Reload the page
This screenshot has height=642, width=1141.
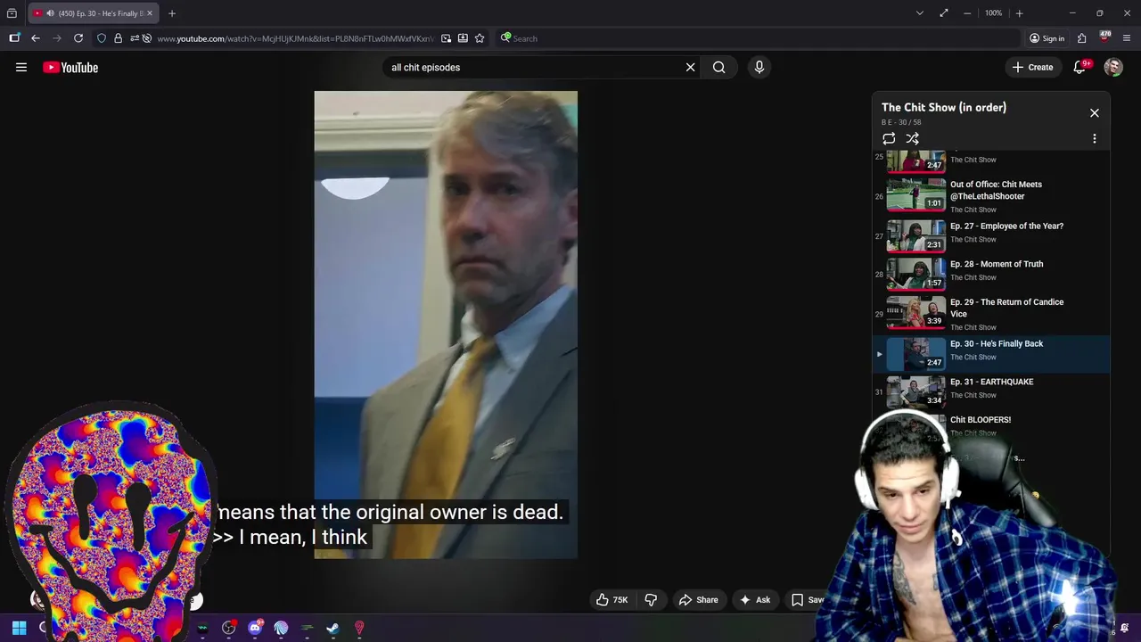[78, 38]
